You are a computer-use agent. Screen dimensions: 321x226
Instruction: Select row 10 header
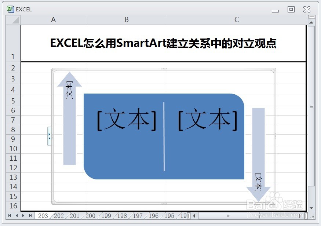click(x=13, y=149)
